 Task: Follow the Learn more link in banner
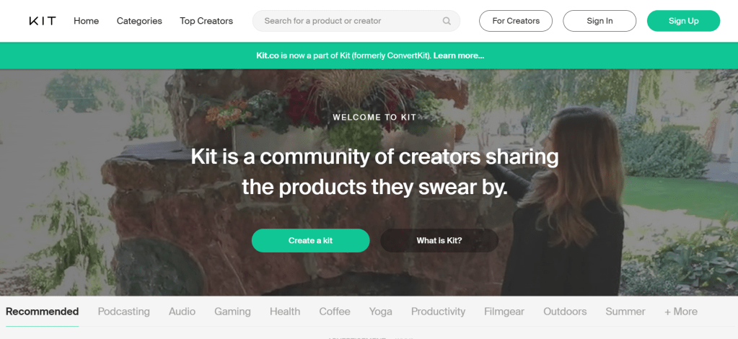(459, 56)
